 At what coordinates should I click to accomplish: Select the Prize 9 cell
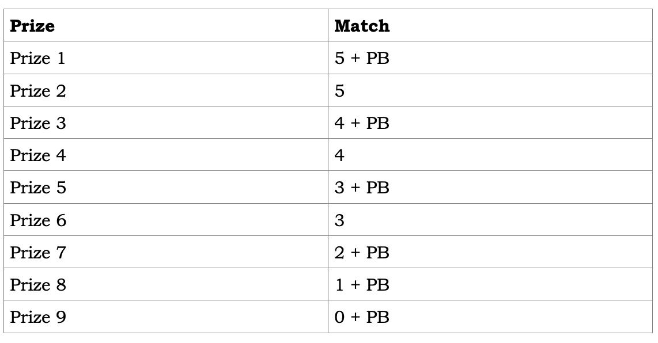pos(37,317)
